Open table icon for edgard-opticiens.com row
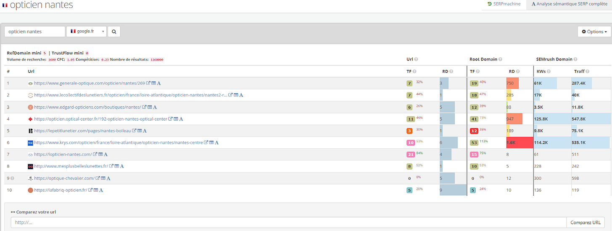612x231 pixels. click(x=150, y=107)
